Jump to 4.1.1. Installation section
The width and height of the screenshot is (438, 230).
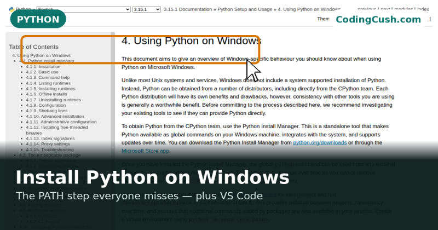point(43,66)
